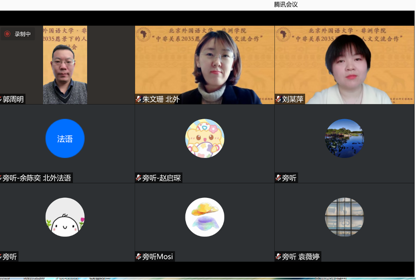Screen dimensions: 416x280
Task: Click muted mic icon beside 旁听 袁薇婷
Action: click(278, 257)
